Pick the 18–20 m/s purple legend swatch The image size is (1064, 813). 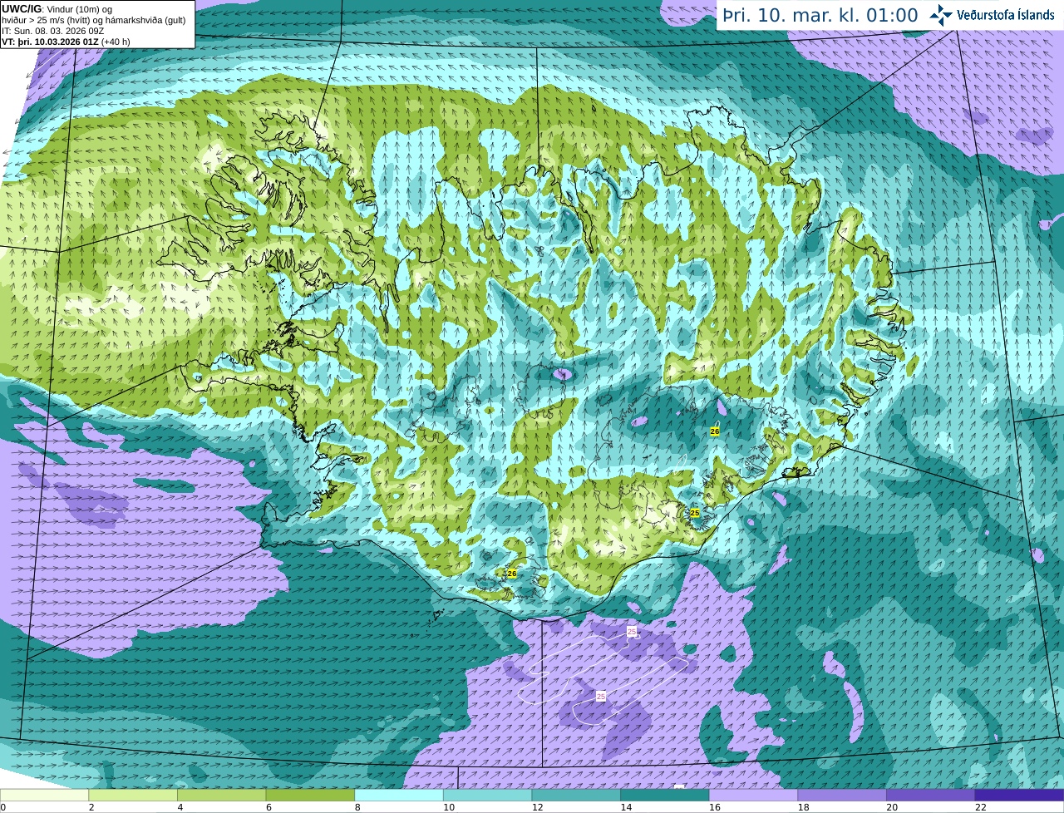click(x=842, y=795)
